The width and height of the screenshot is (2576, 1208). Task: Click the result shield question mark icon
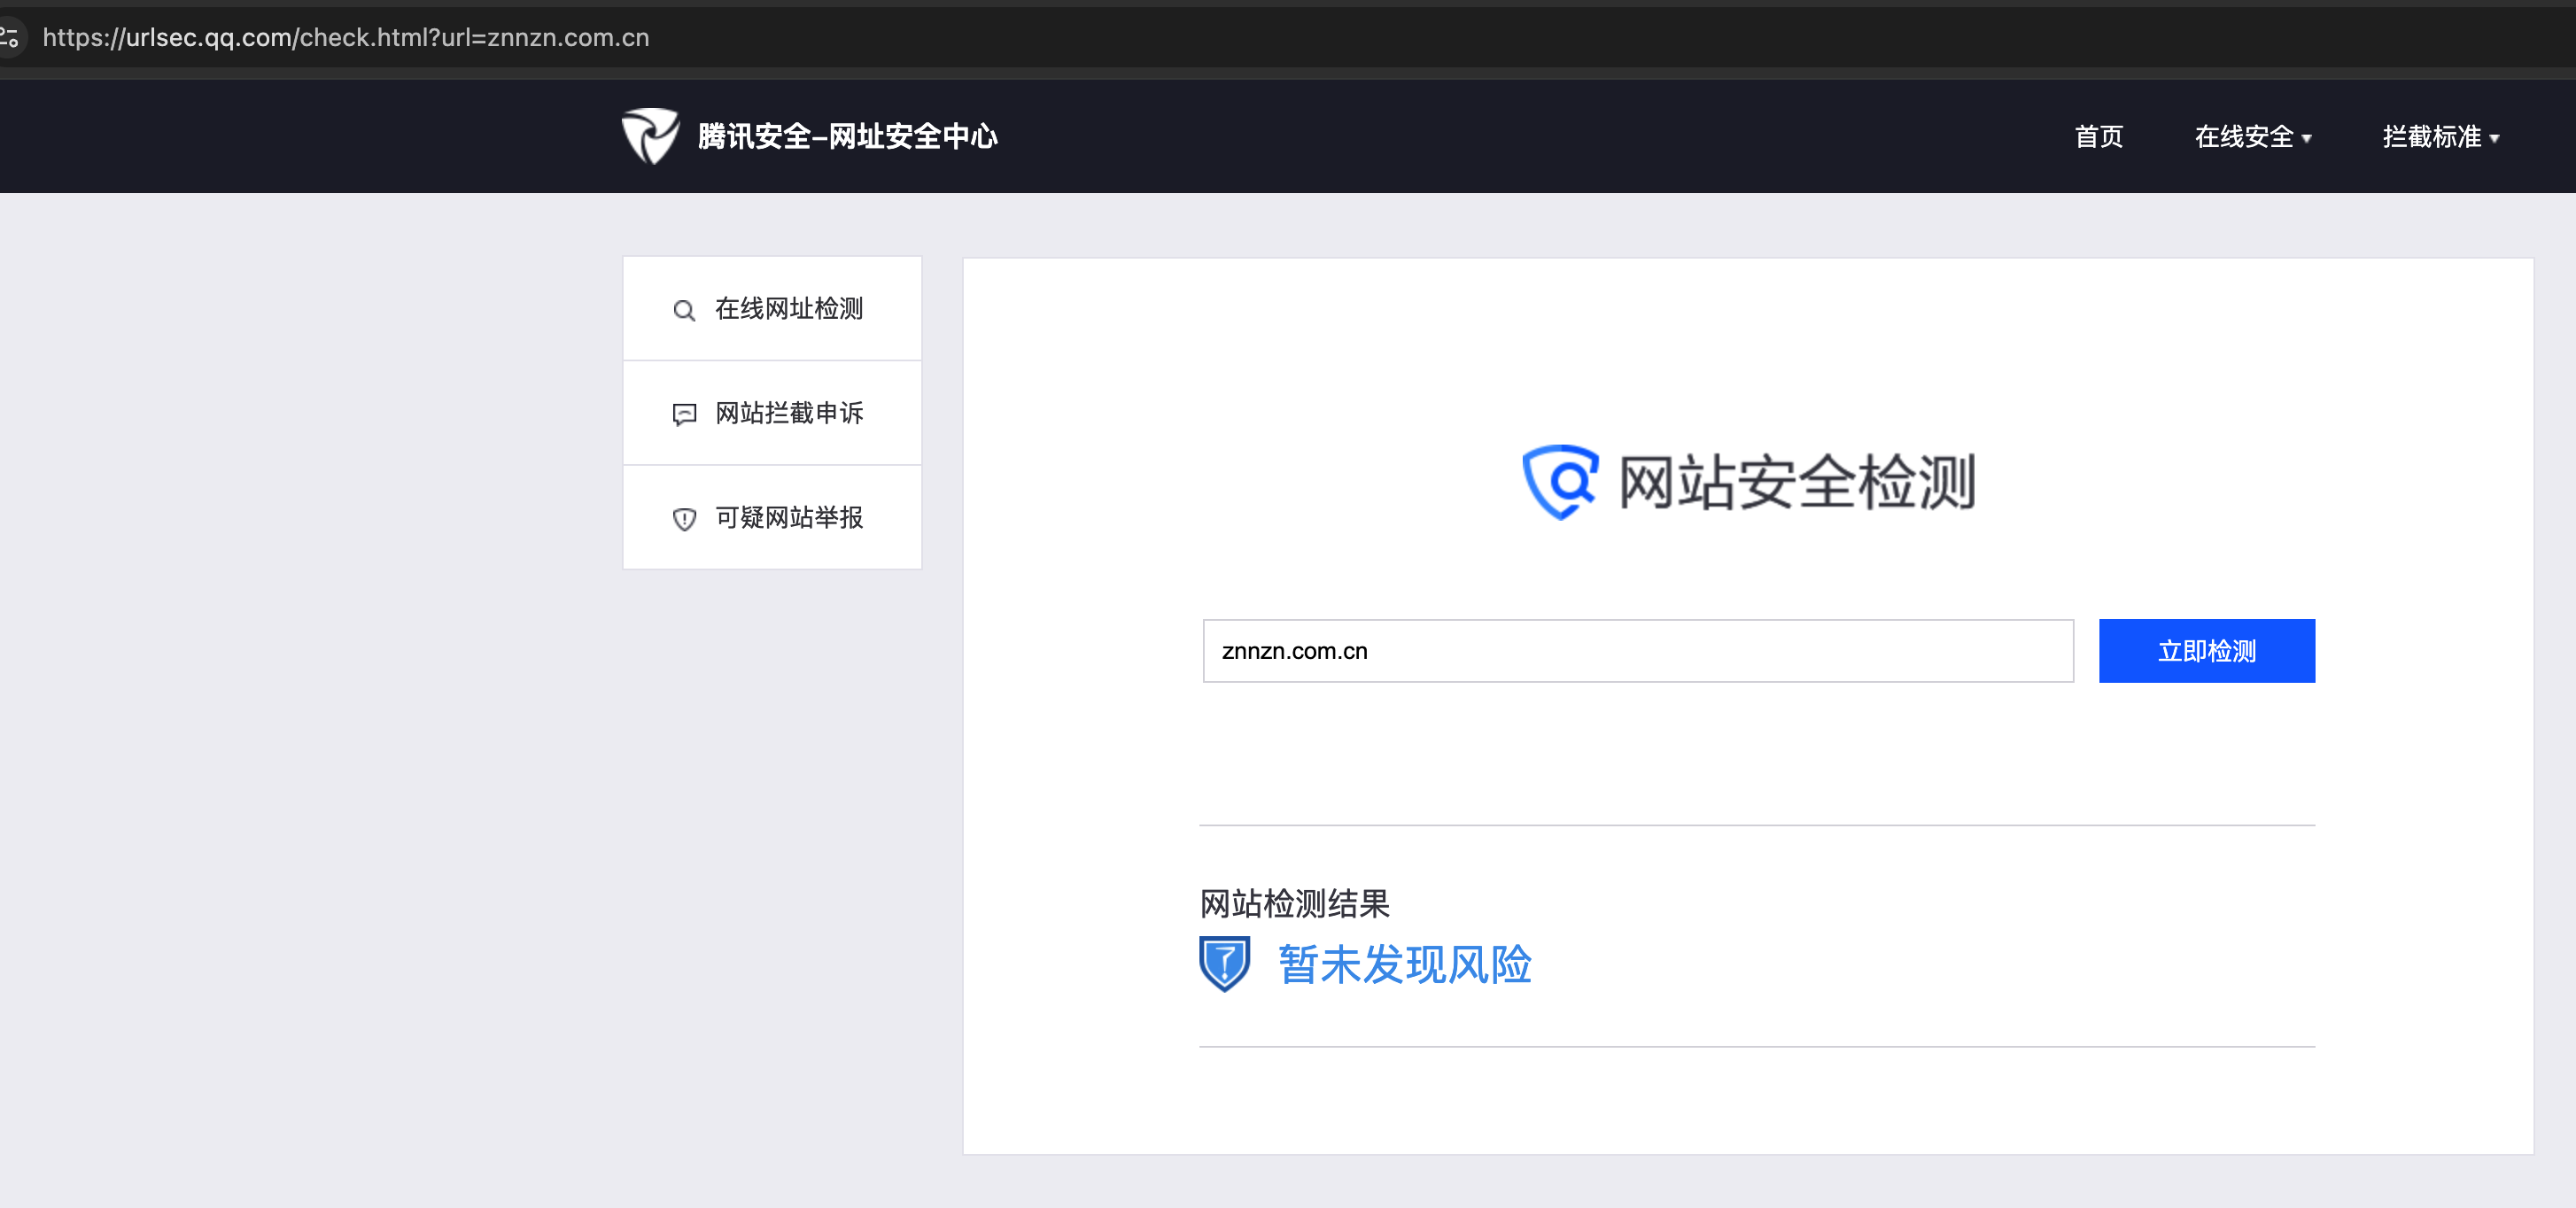(x=1224, y=963)
